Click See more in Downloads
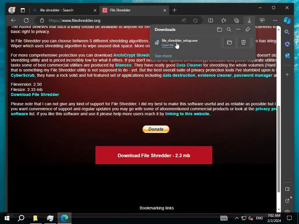The height and width of the screenshot is (224, 299). [x=163, y=56]
